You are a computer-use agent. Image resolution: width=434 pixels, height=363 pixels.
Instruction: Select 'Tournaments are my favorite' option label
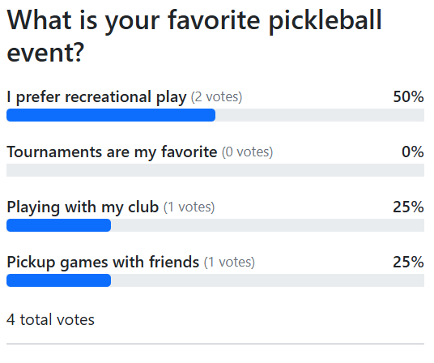[112, 152]
